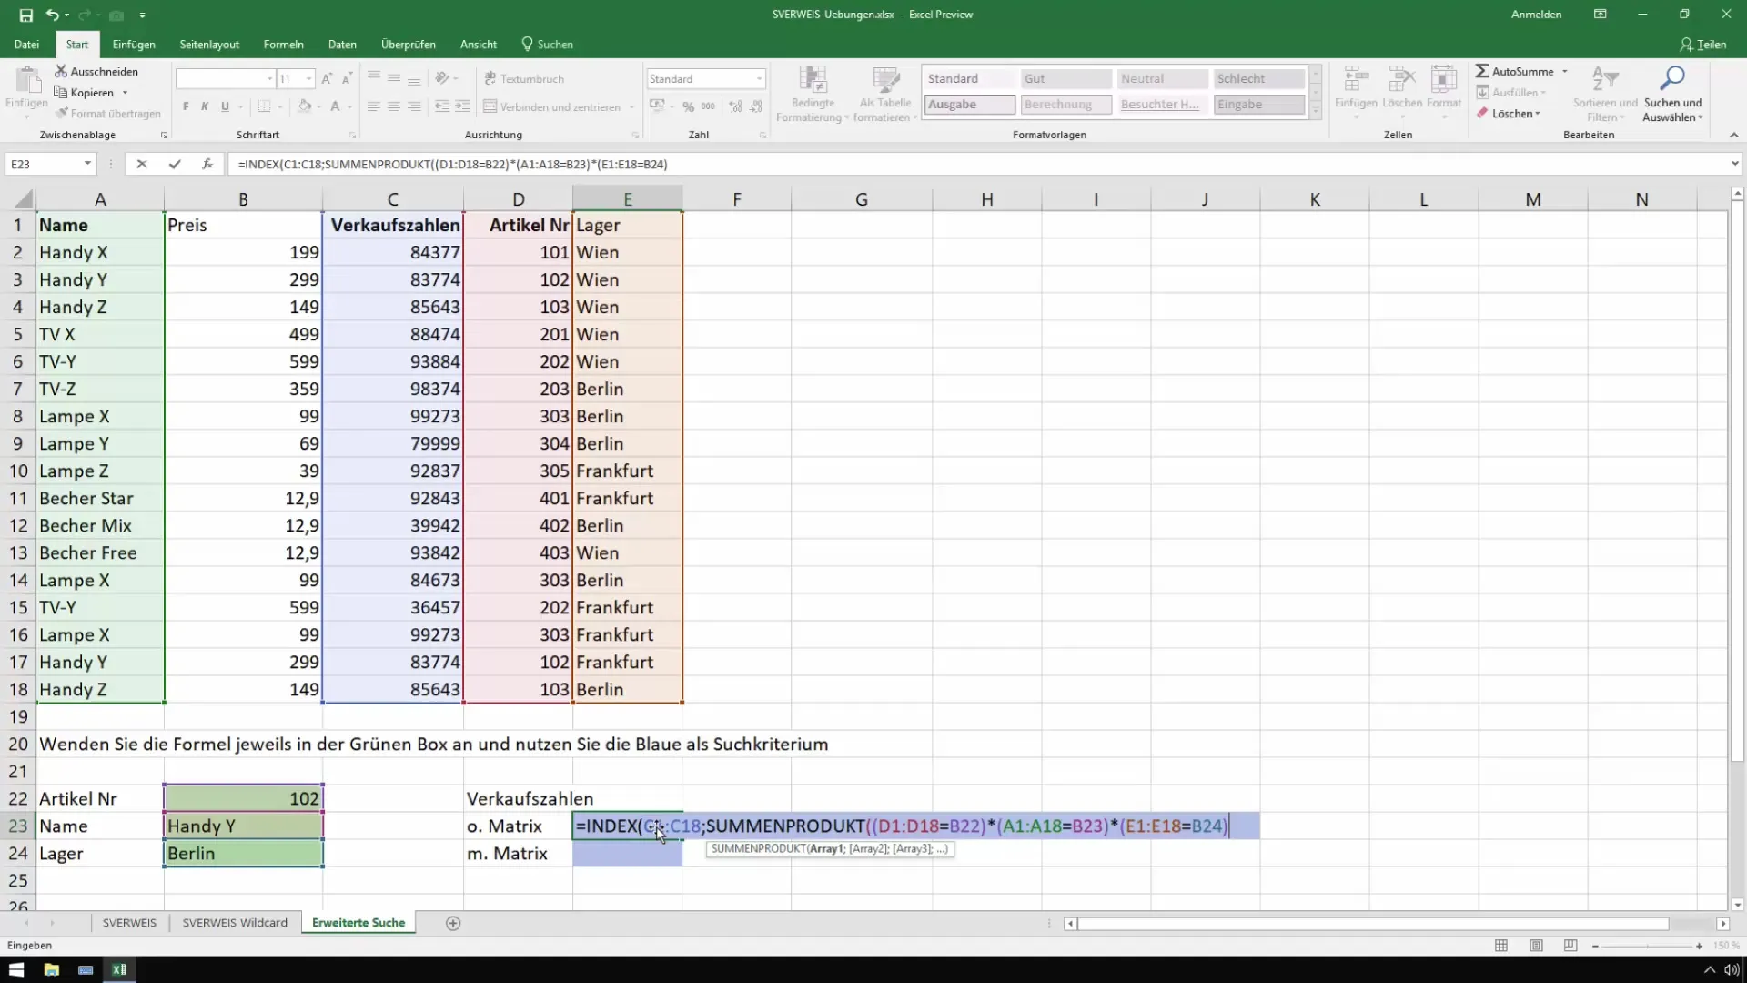Click the Zellen Format icon
Viewport: 1747px width, 983px height.
[1444, 89]
